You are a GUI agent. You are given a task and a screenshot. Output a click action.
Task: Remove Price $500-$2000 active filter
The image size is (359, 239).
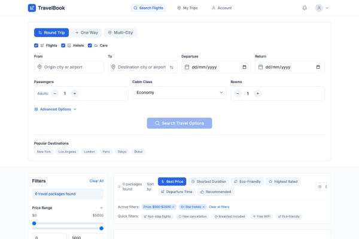point(174,207)
